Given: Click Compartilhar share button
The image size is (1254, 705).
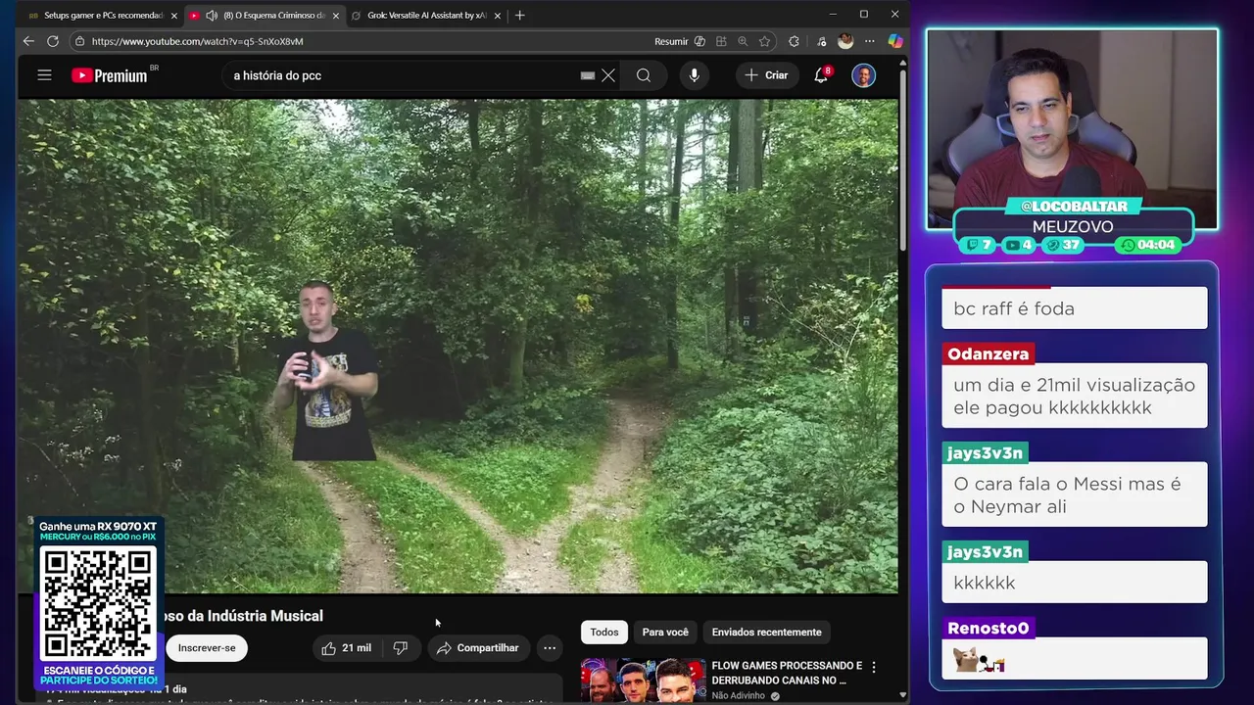Looking at the screenshot, I should pos(478,648).
